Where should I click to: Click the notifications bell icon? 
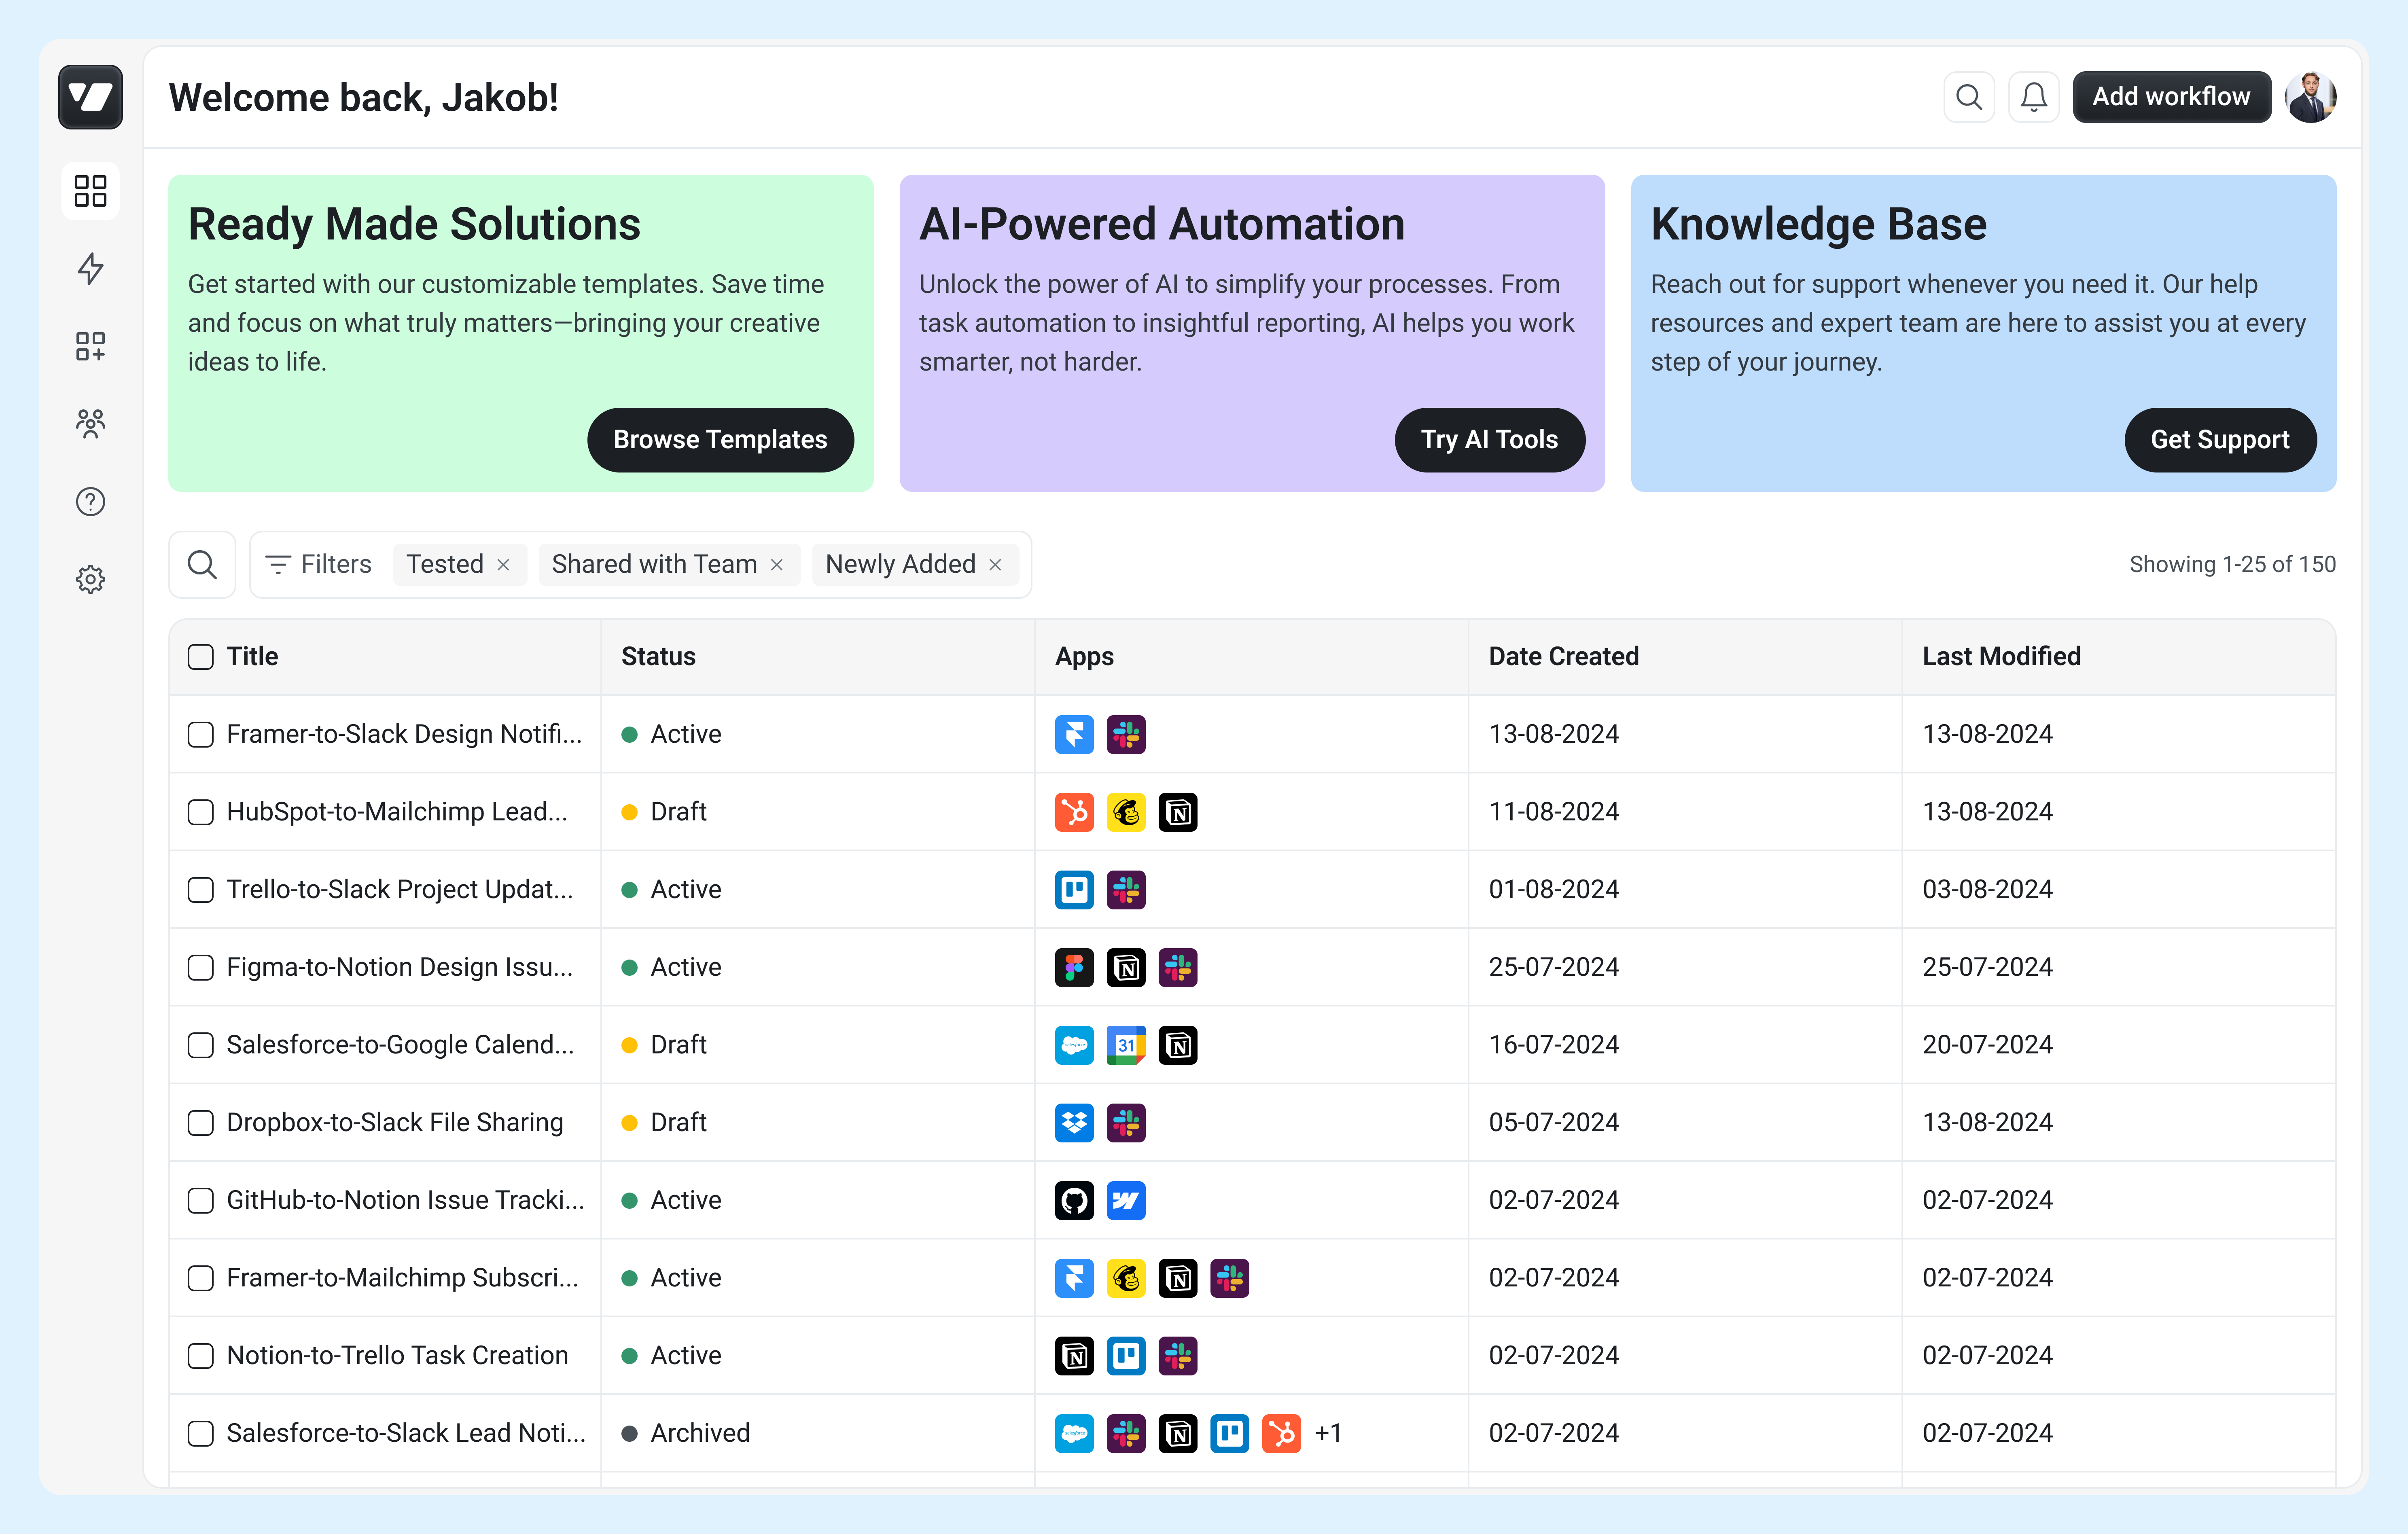click(2033, 97)
